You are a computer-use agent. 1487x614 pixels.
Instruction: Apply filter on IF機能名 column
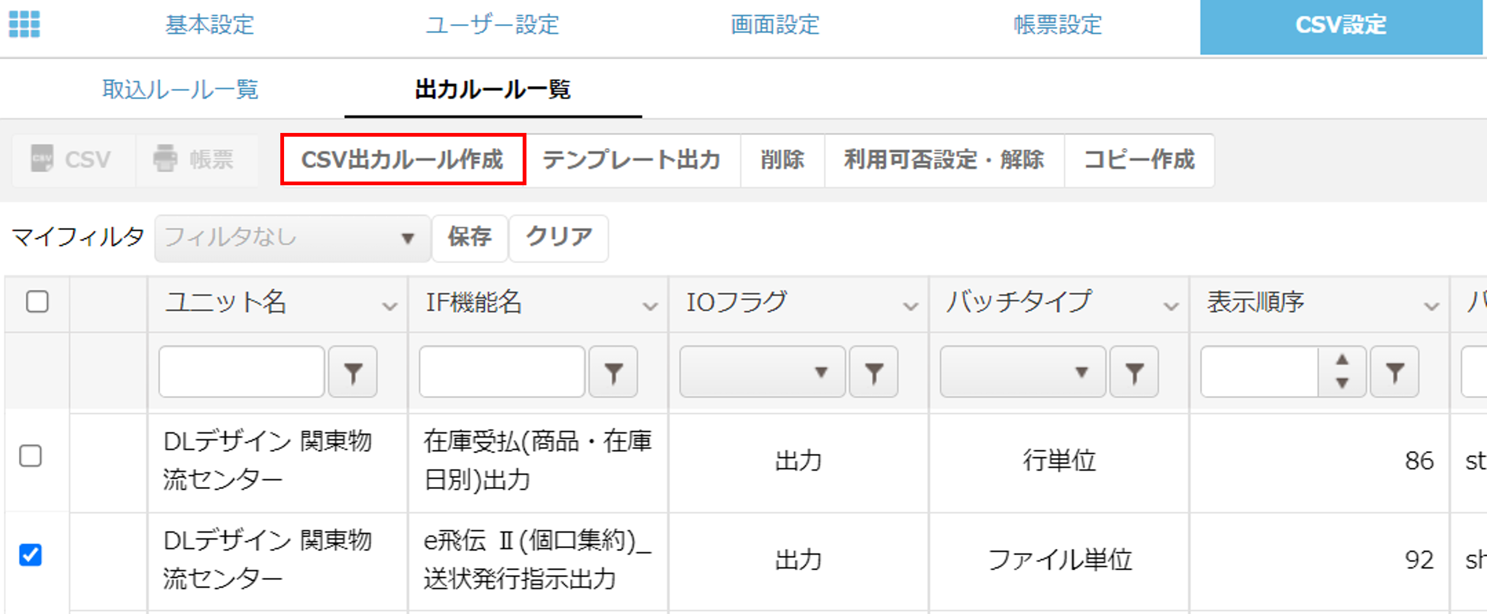point(613,372)
